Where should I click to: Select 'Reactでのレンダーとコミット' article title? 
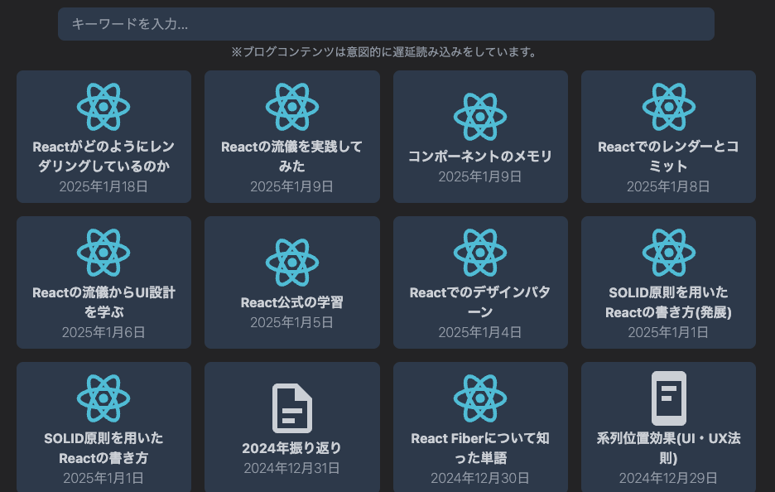[668, 156]
